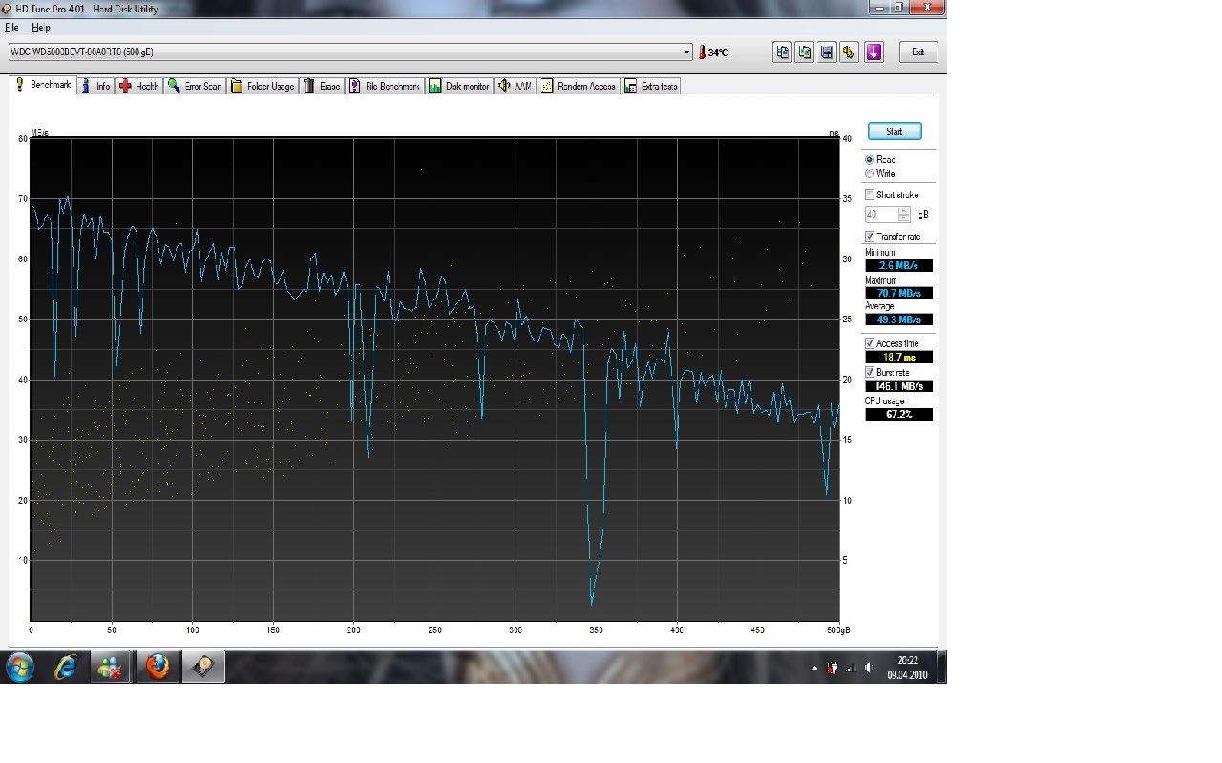The width and height of the screenshot is (1222, 763).
Task: Copy screenshot to clipboard icon
Action: 805,52
